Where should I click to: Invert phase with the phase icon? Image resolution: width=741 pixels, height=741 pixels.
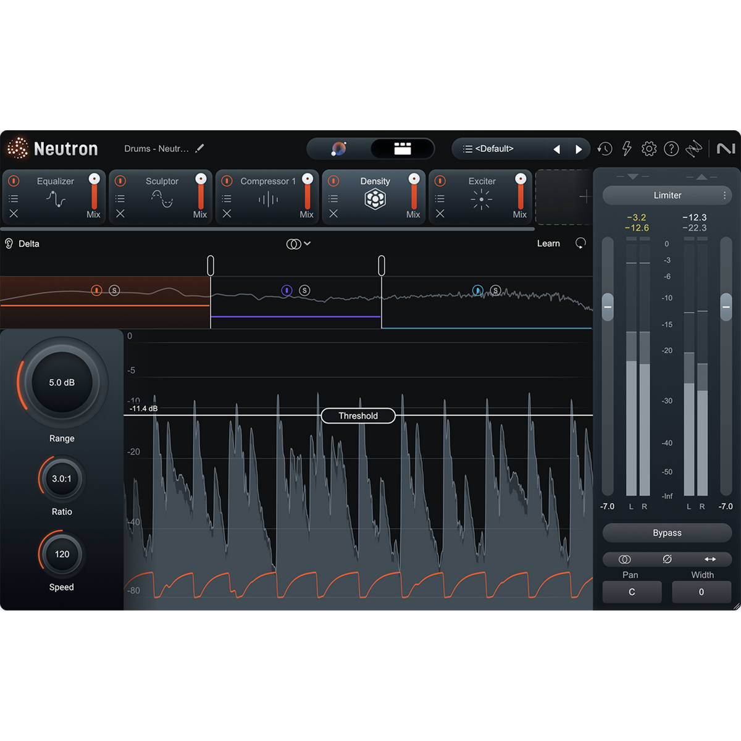[x=668, y=559]
